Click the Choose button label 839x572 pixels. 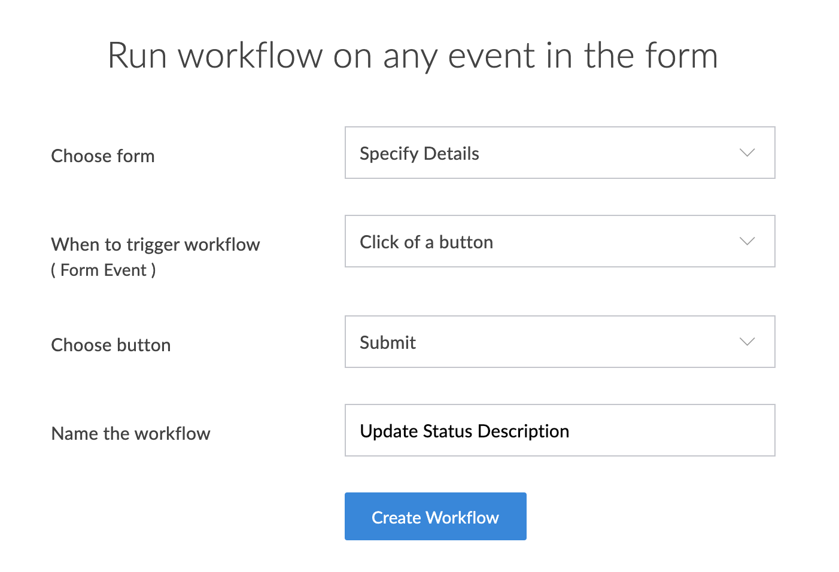pyautogui.click(x=111, y=345)
